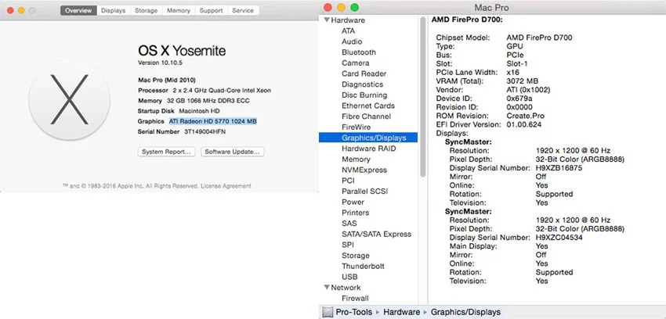This screenshot has height=319, width=666.
Task: Open the License Agreement link
Action: 226,186
